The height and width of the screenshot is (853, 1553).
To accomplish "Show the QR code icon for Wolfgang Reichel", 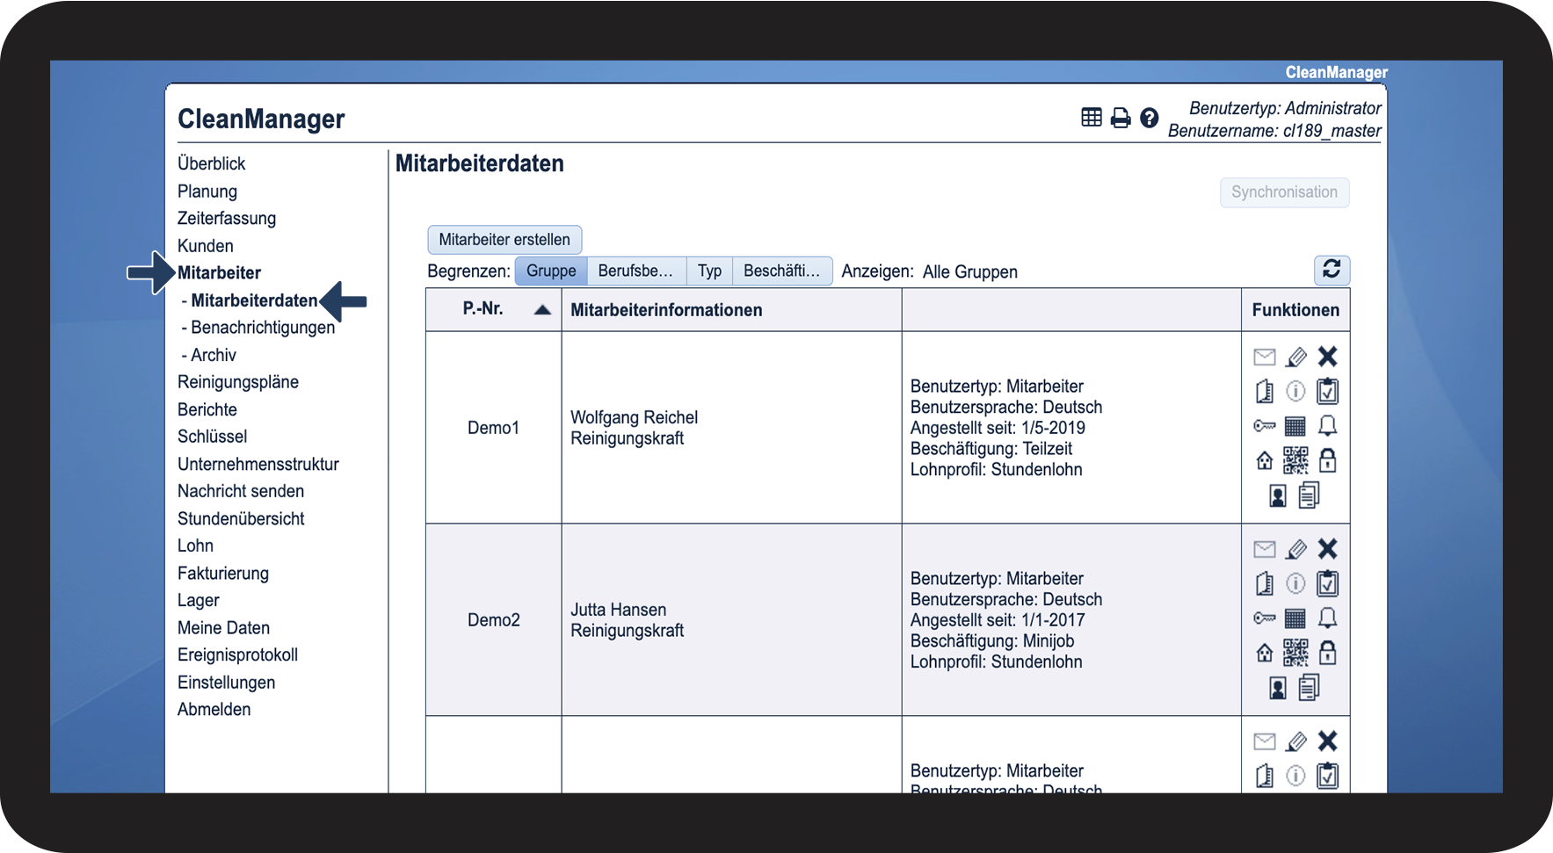I will [1295, 460].
